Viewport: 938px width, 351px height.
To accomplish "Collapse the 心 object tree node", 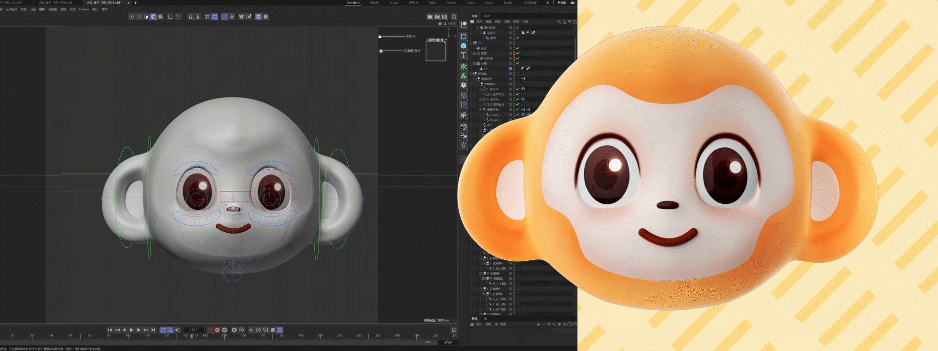I will click(x=471, y=43).
